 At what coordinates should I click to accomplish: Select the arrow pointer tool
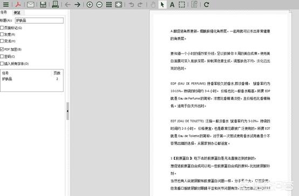tap(162, 4)
